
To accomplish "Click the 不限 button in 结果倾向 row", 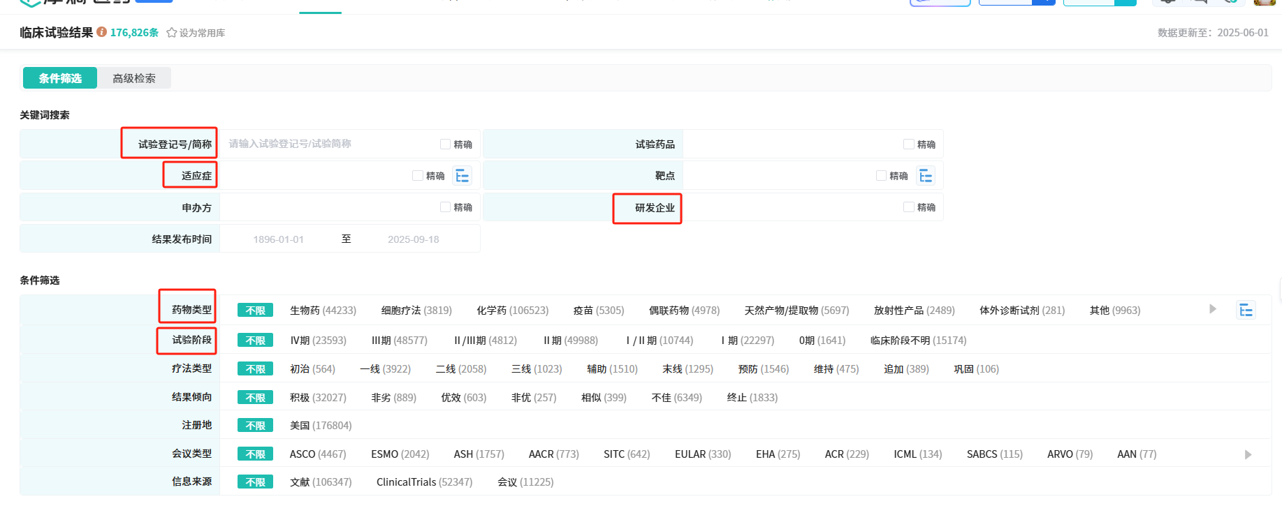I will coord(255,398).
